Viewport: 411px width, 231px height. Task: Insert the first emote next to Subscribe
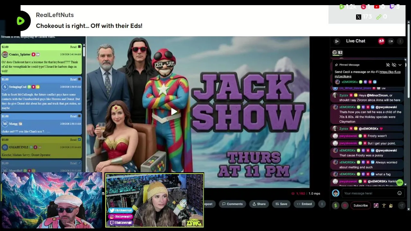coord(376,205)
